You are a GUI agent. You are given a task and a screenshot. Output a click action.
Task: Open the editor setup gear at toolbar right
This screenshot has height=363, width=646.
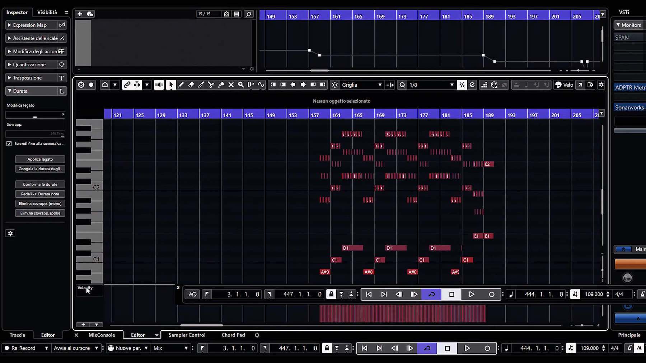pos(601,85)
